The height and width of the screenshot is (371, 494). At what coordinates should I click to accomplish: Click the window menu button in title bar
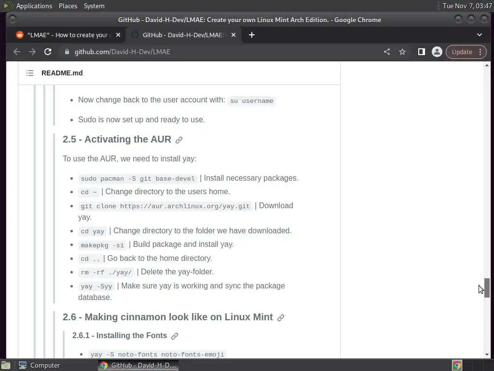click(13, 19)
